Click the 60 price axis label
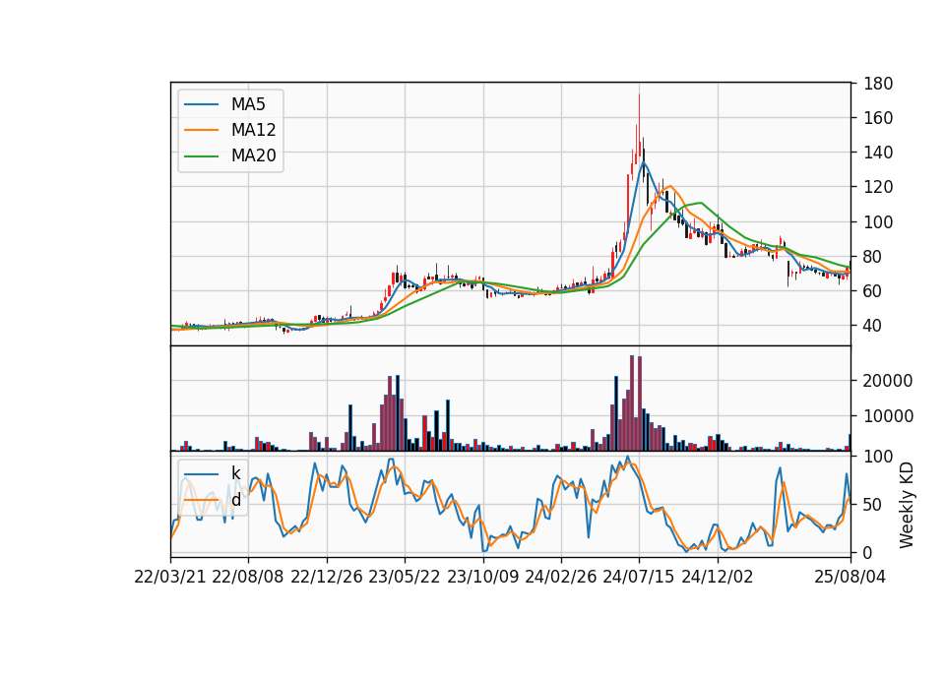The height and width of the screenshot is (679, 945). coord(873,291)
